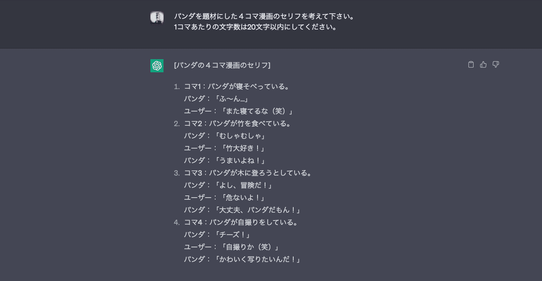Click the prompt line about 20文字以内
Image resolution: width=542 pixels, height=281 pixels.
click(x=256, y=27)
